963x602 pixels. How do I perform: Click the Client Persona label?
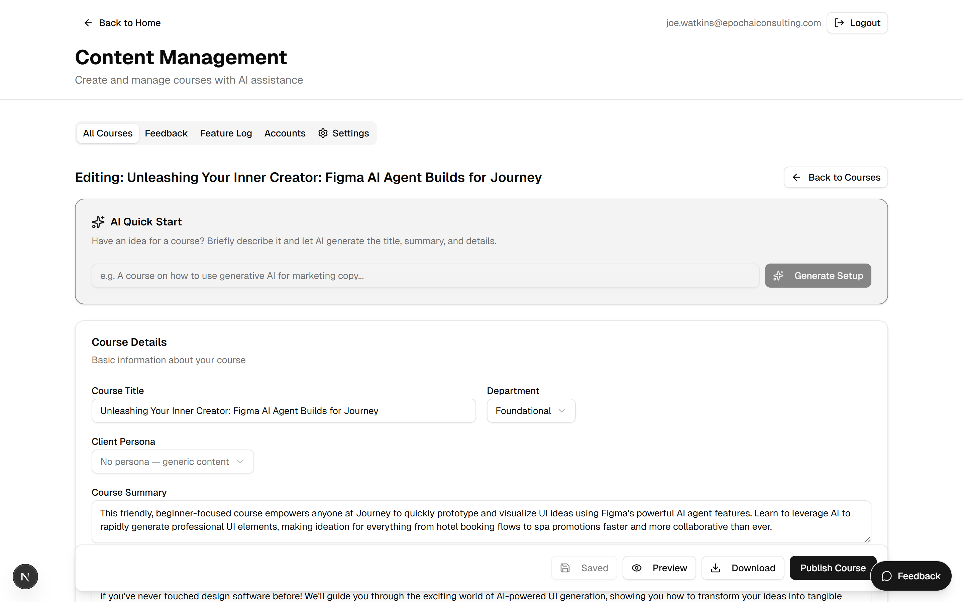click(x=123, y=441)
